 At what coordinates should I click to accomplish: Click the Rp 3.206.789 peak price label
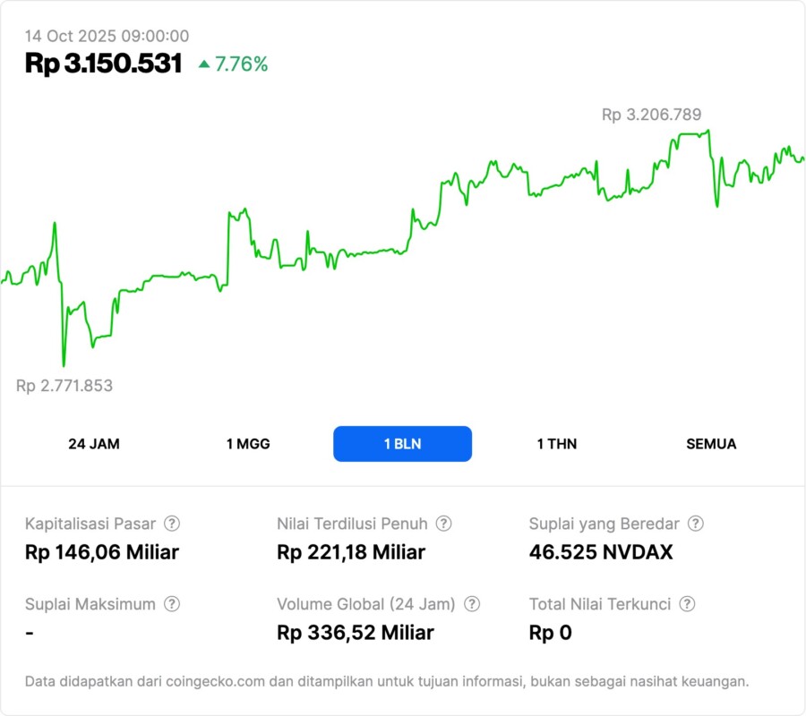[651, 115]
